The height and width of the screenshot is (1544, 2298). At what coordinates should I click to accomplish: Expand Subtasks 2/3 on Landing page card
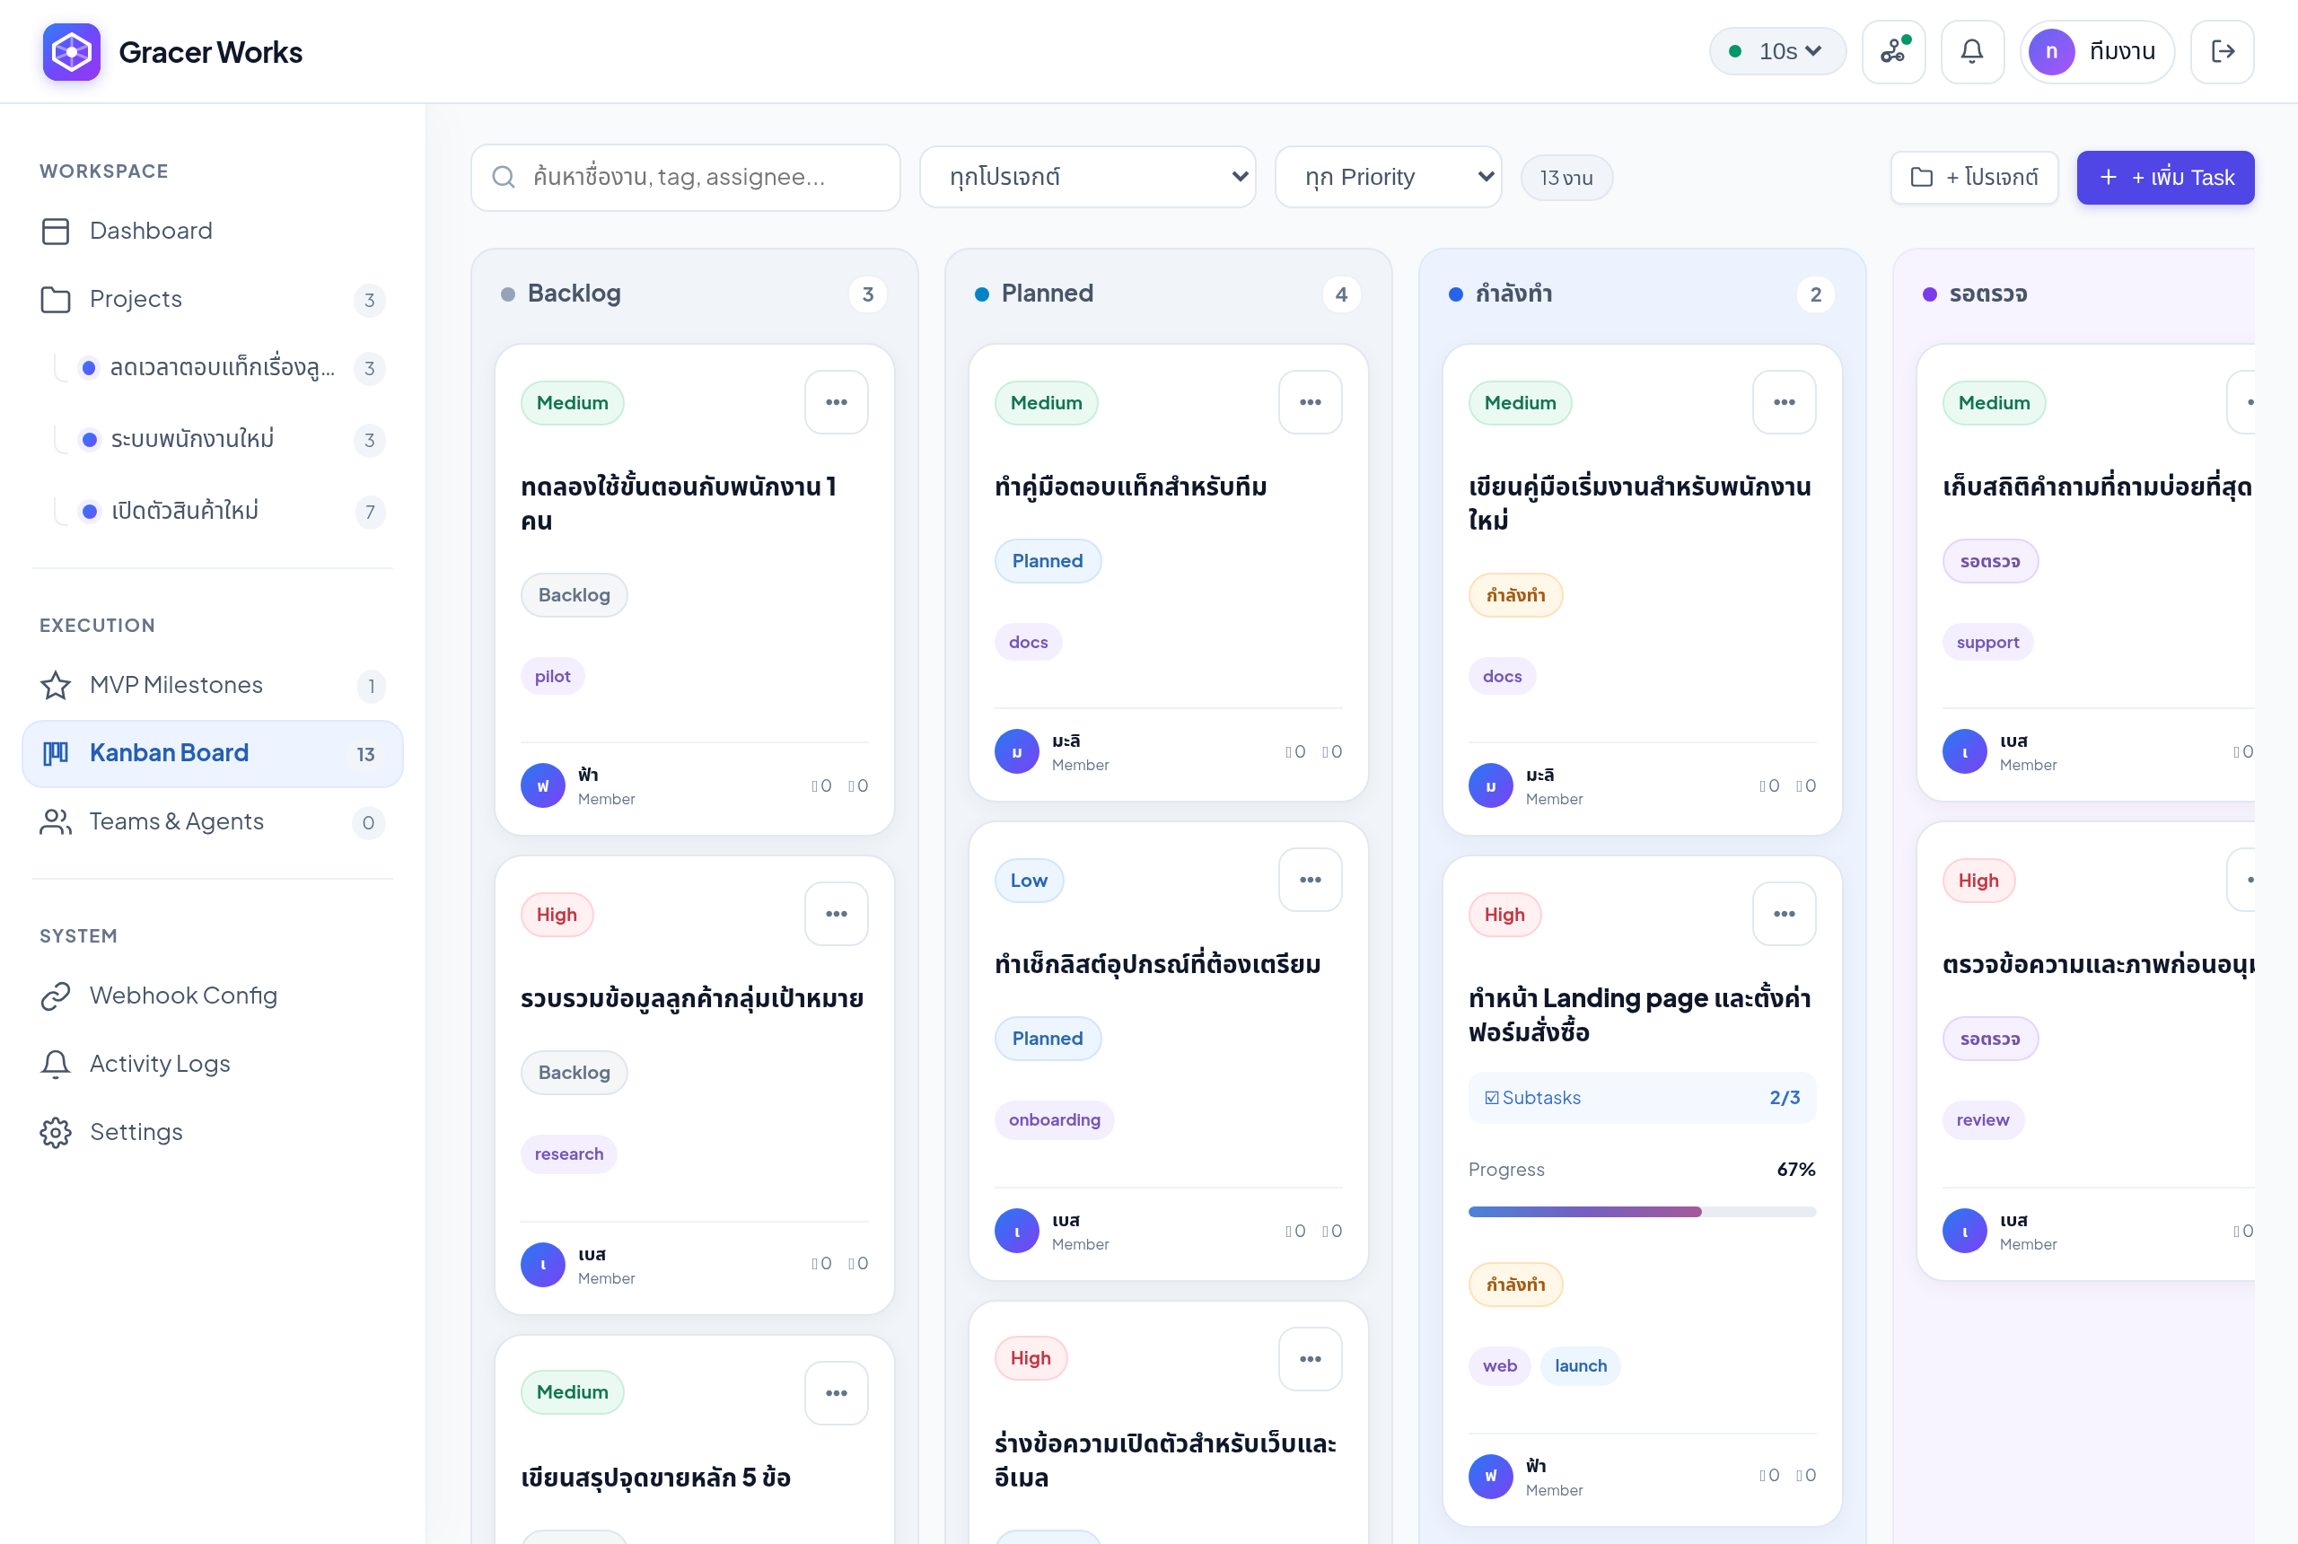click(x=1641, y=1098)
